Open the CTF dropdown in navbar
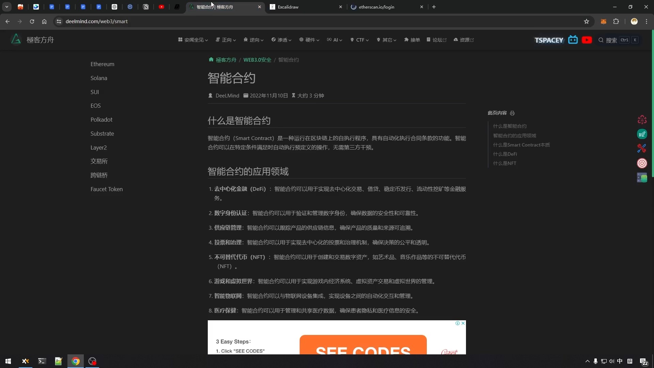This screenshot has width=654, height=368. point(360,40)
